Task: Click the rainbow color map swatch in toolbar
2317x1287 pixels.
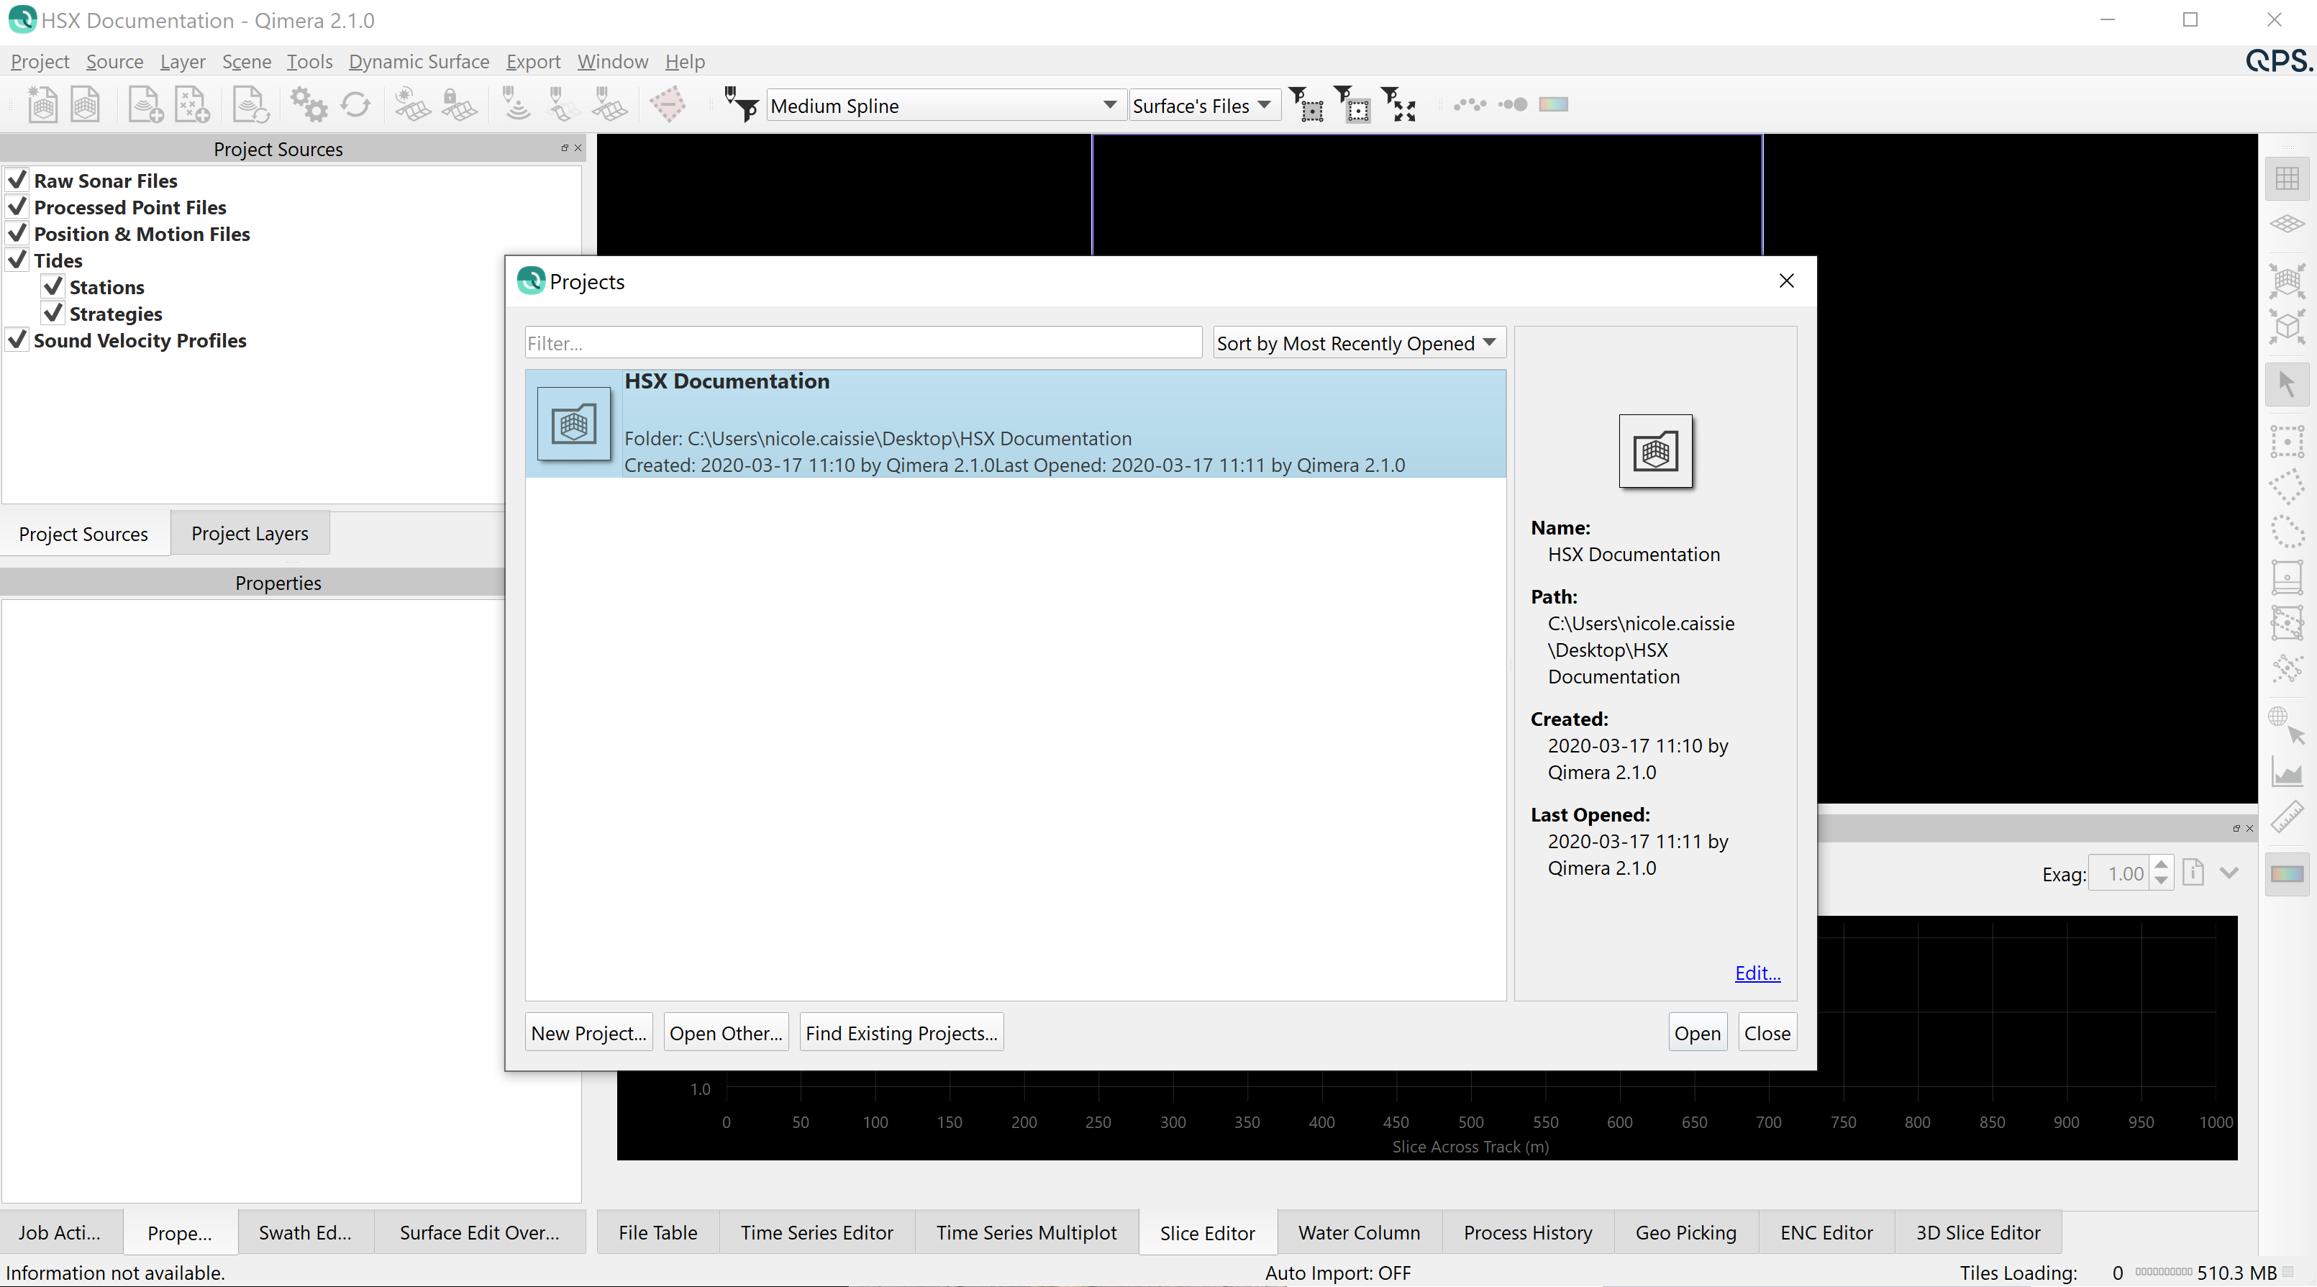Action: 1553,105
